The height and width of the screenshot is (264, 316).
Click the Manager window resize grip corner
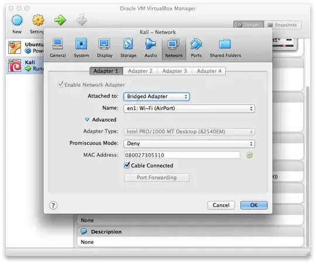(x=308, y=253)
